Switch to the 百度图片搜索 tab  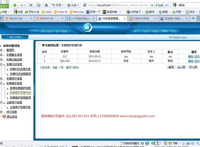(x=174, y=18)
